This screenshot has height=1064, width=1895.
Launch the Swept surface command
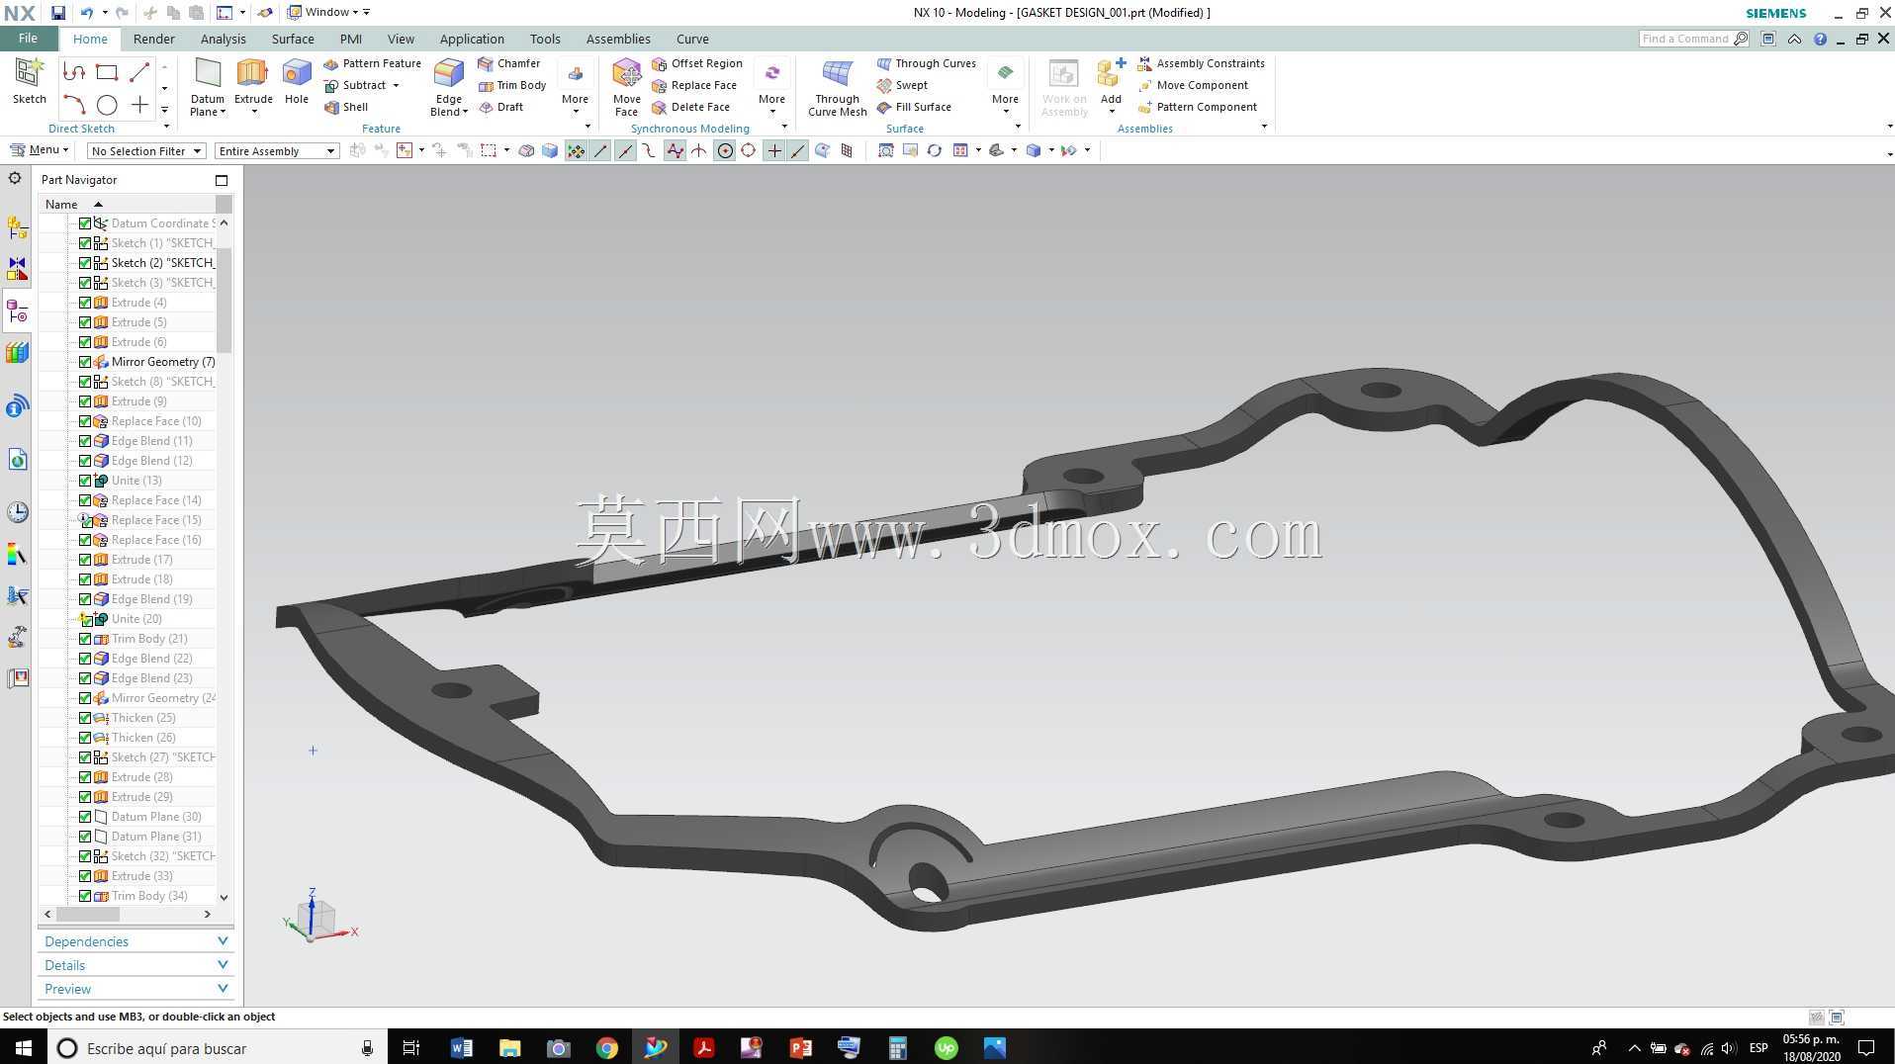(902, 85)
